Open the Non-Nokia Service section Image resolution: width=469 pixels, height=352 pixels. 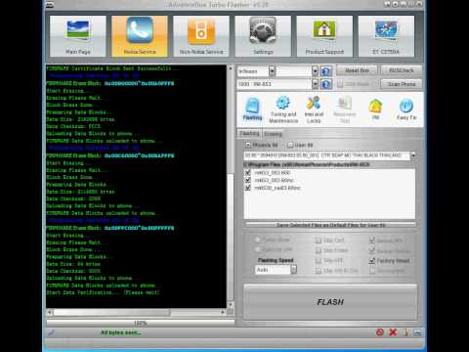click(x=201, y=36)
